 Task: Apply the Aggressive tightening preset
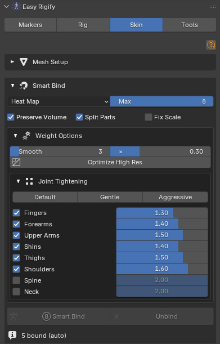click(175, 197)
